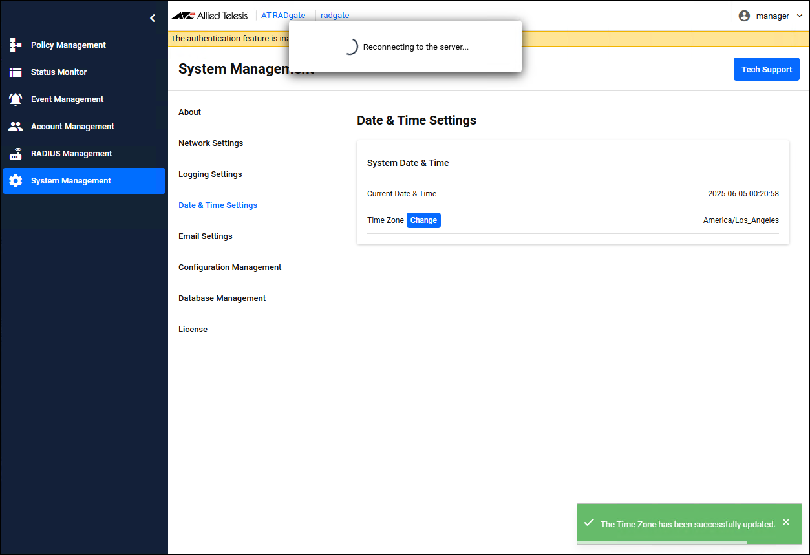Dismiss the Time Zone updated notification
This screenshot has height=555, width=810.
[786, 522]
